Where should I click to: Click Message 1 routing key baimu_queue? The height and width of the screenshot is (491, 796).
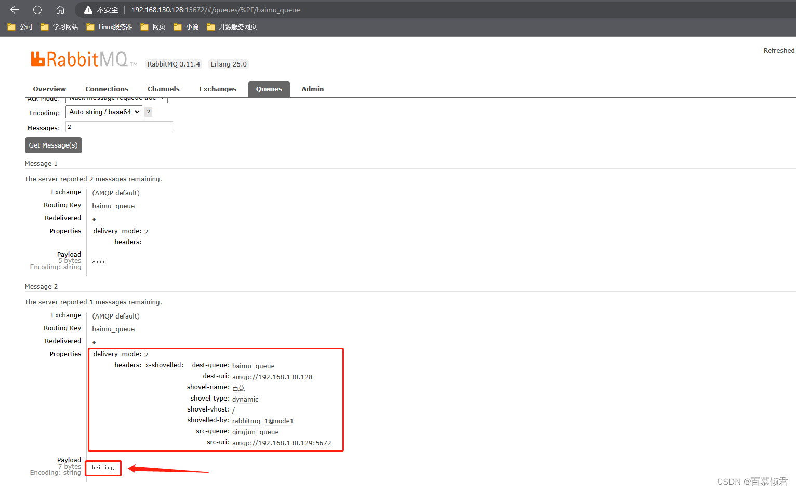tap(113, 206)
